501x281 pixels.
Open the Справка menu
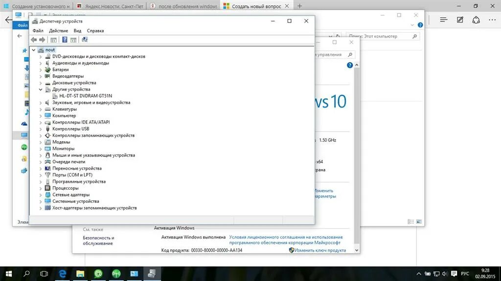tap(95, 31)
